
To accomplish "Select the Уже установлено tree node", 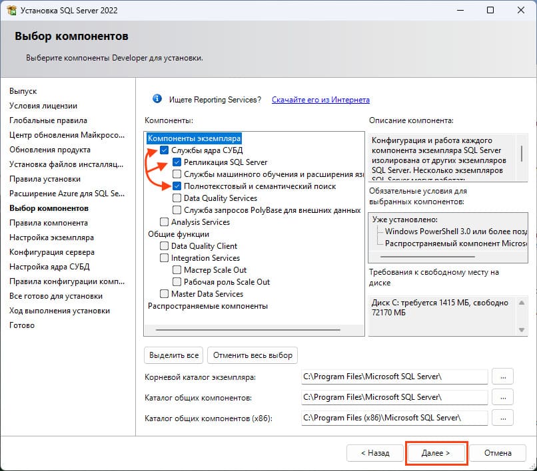I will (405, 220).
